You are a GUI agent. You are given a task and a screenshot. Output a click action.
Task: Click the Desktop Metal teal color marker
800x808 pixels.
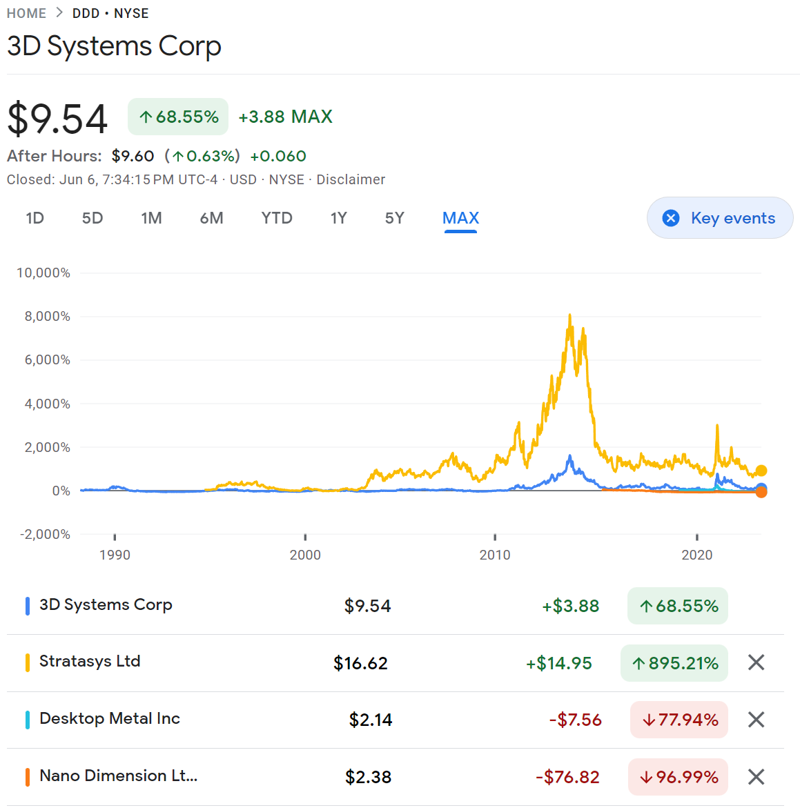28,720
